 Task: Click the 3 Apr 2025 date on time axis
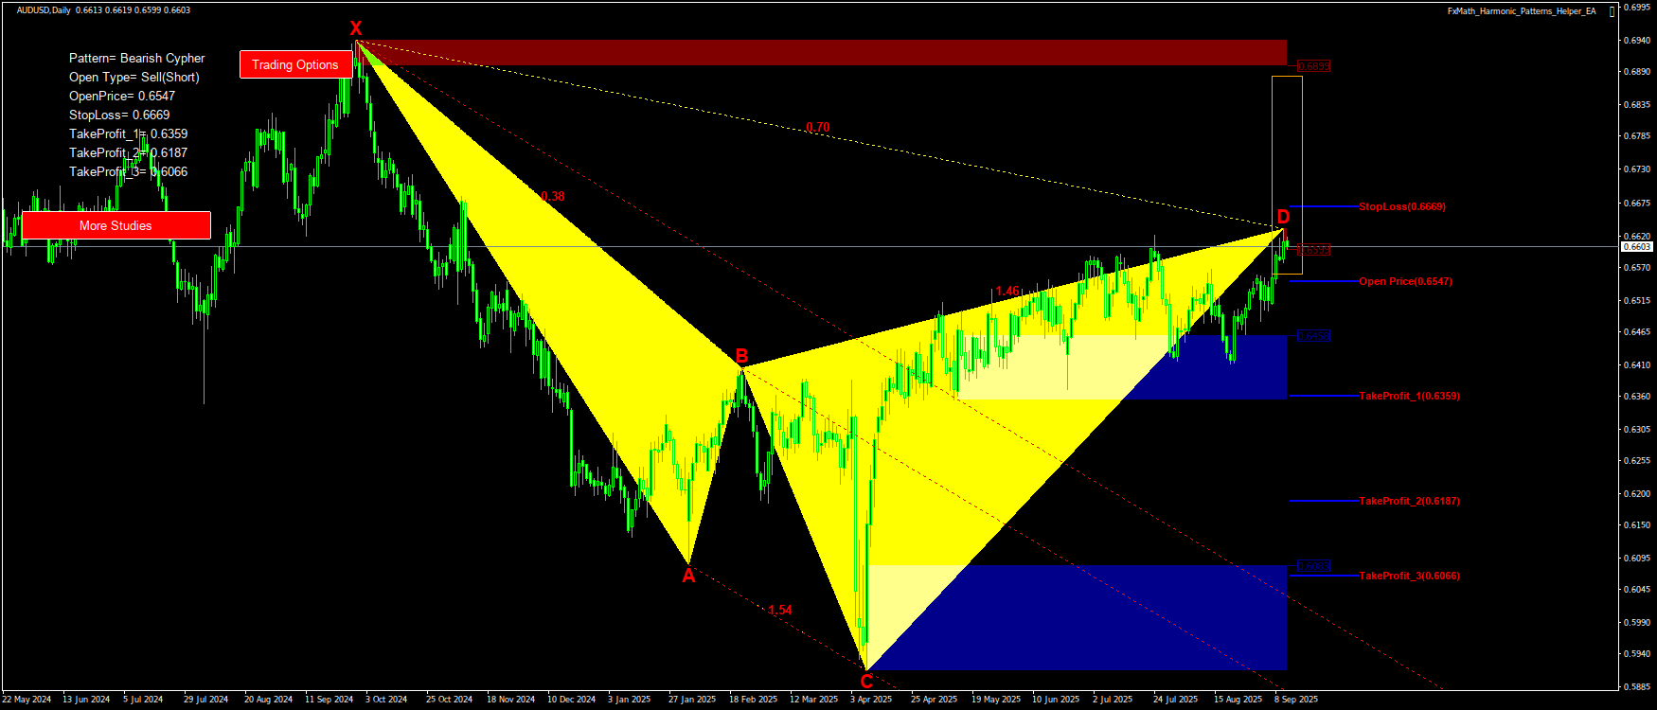[x=871, y=700]
